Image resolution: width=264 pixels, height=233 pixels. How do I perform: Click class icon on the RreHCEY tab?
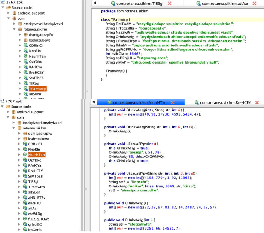[197, 102]
